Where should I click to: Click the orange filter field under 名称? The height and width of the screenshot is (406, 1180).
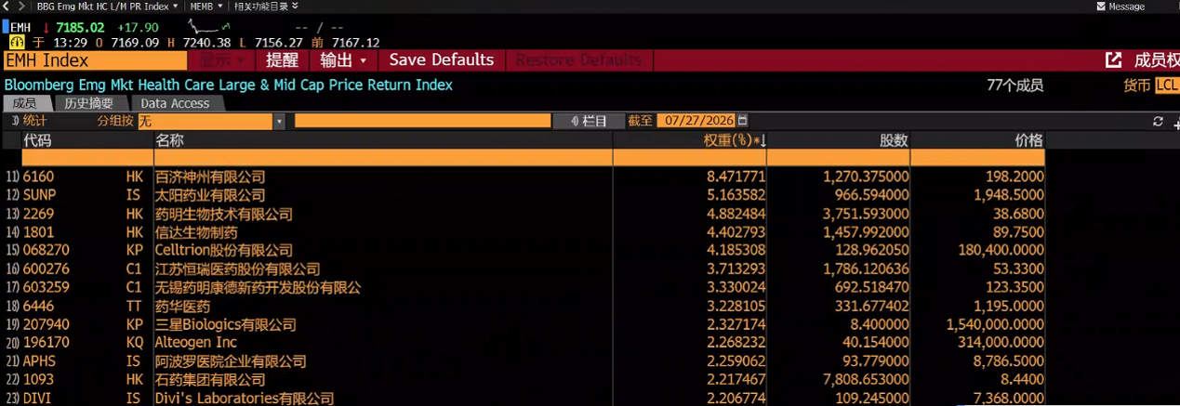click(x=382, y=158)
